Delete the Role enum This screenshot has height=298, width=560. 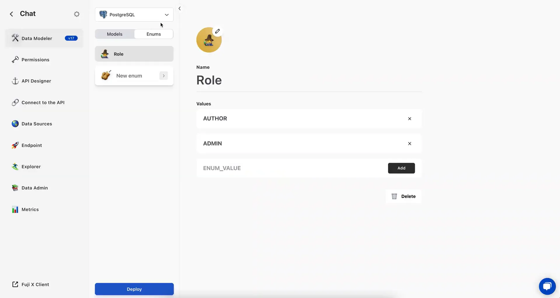click(404, 197)
